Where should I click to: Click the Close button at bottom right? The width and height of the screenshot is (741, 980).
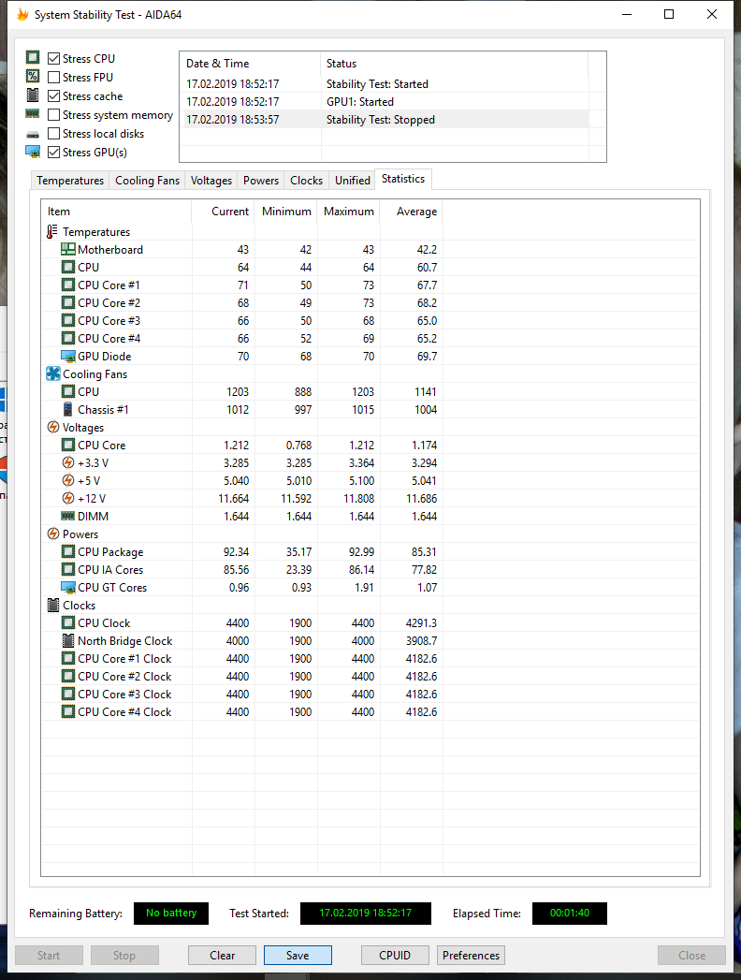691,956
